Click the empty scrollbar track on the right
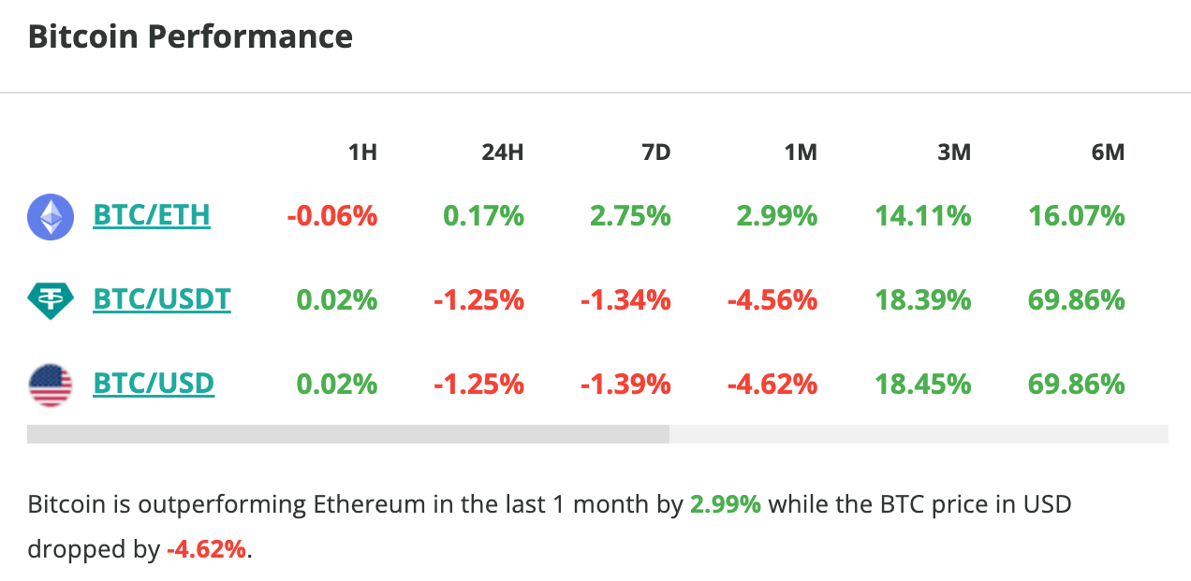1191x581 pixels. tap(918, 434)
